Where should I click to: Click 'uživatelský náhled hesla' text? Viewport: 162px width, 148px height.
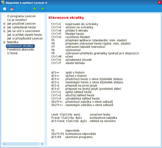82,98
